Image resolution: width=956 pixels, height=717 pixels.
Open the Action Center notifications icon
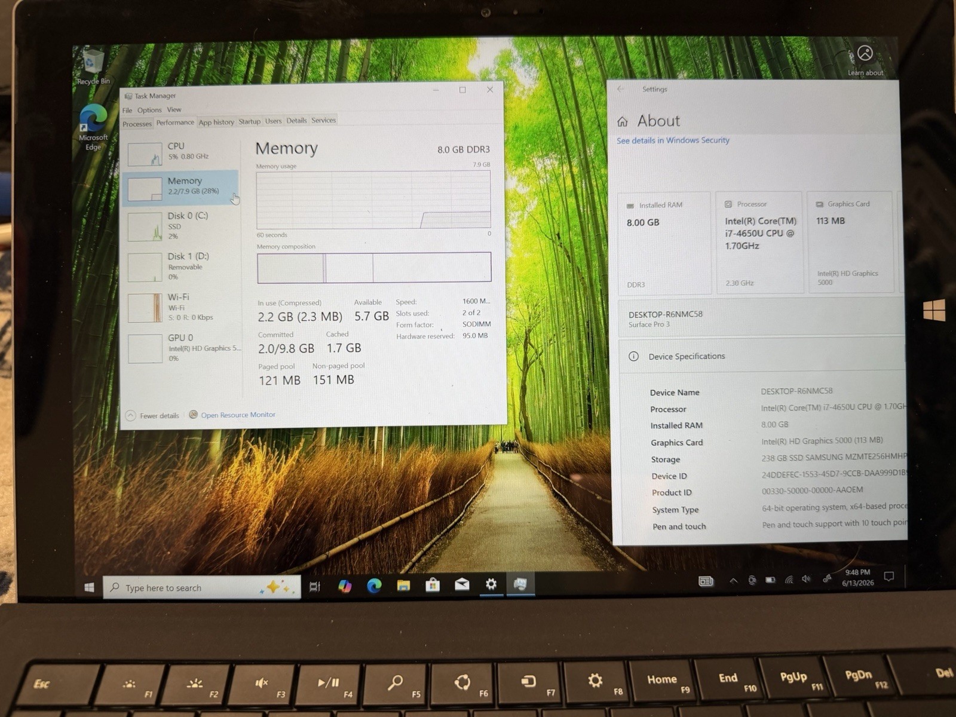(x=889, y=576)
